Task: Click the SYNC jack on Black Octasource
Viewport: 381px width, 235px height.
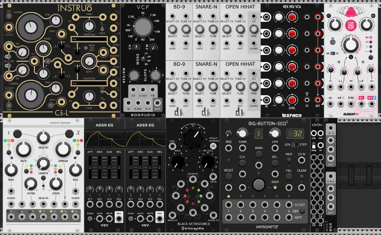Action: click(172, 146)
